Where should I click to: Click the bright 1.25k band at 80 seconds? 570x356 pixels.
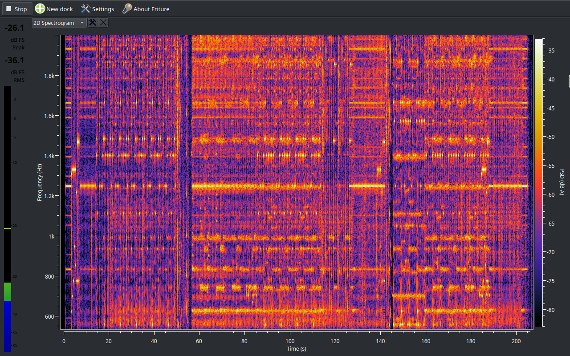coord(244,186)
